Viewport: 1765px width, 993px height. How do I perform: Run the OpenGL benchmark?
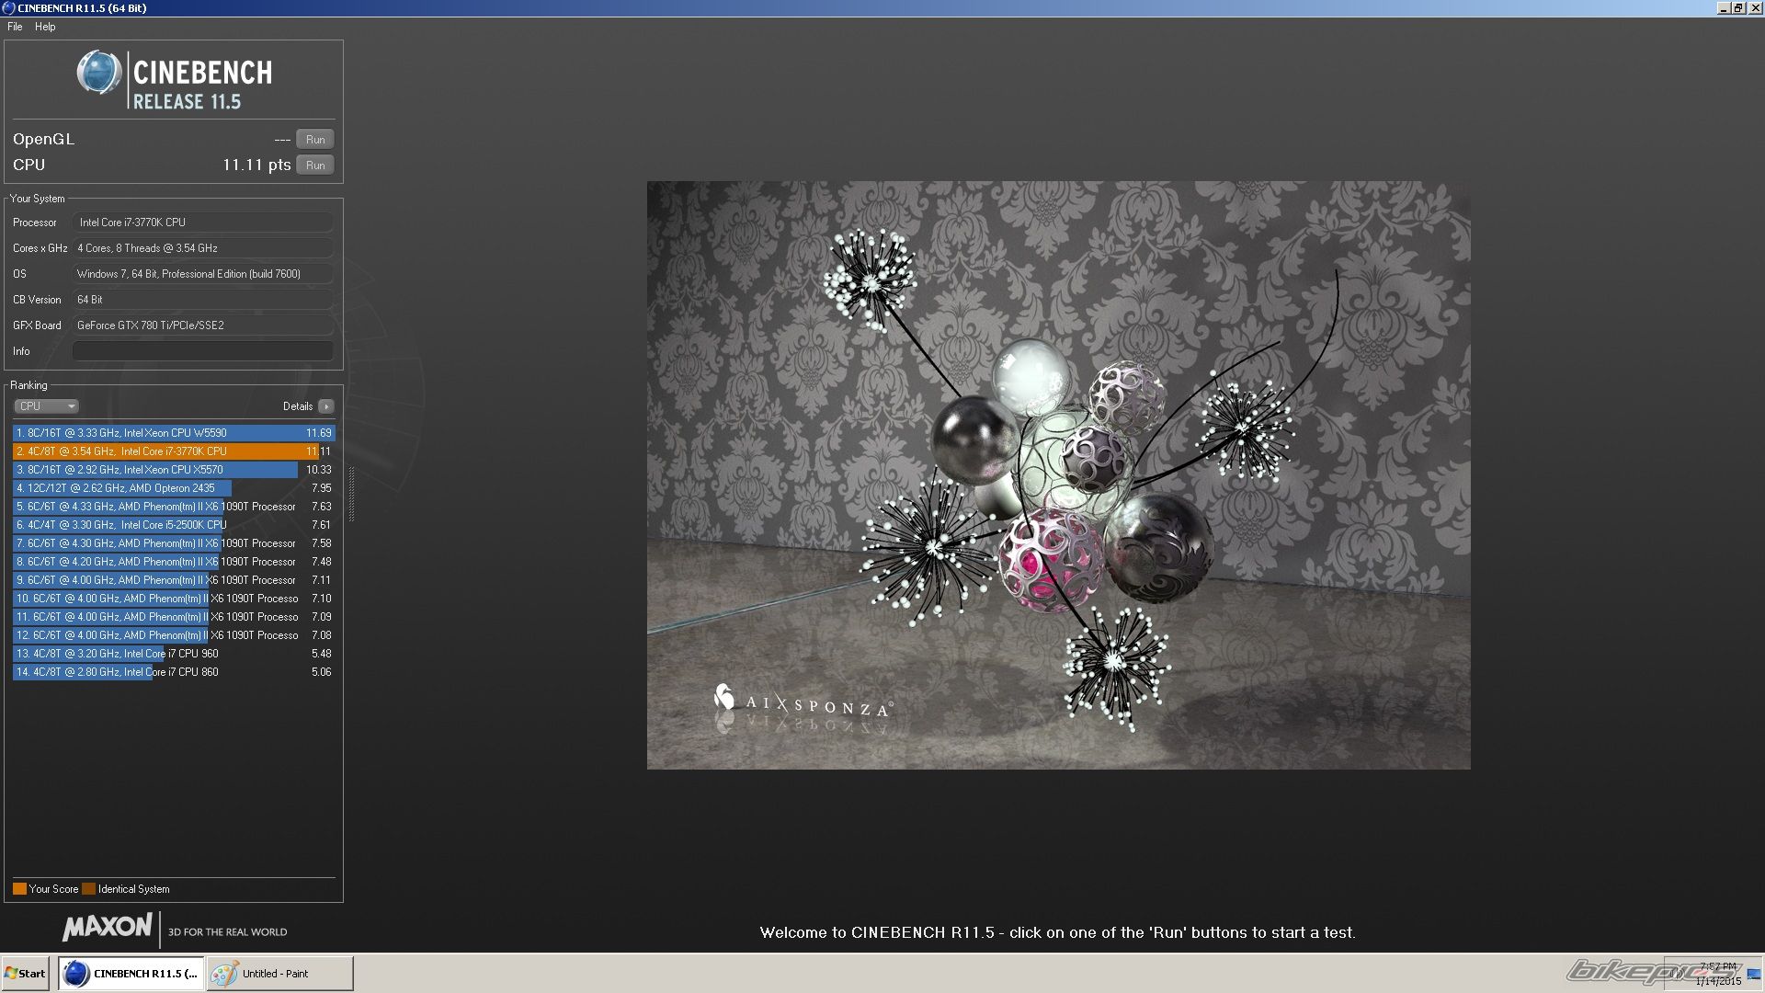pos(315,140)
